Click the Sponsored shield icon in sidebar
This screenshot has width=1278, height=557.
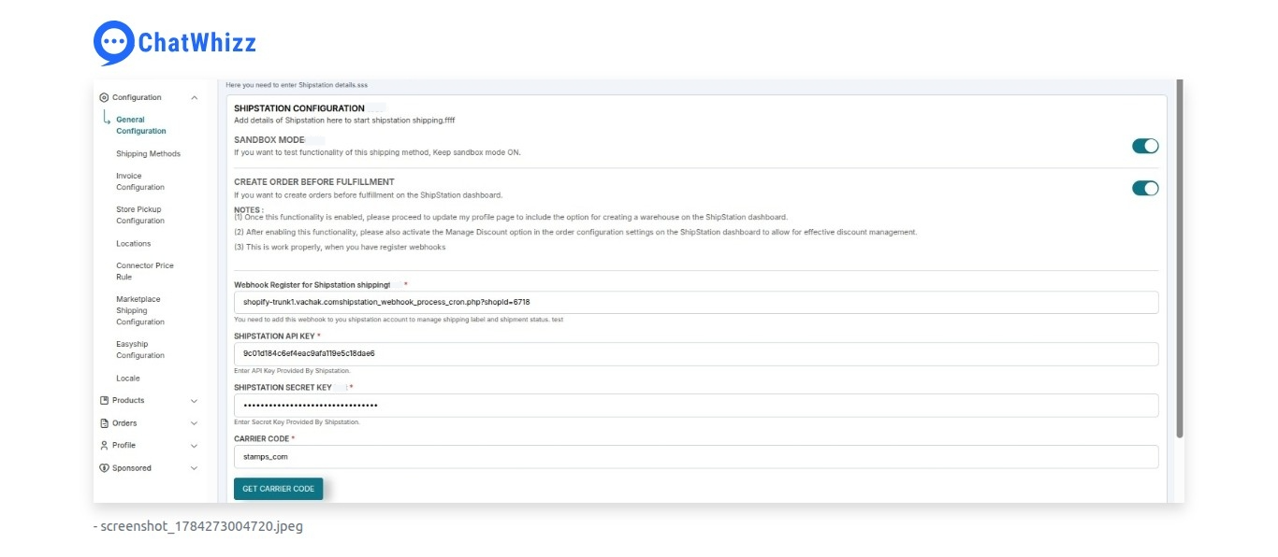tap(104, 468)
